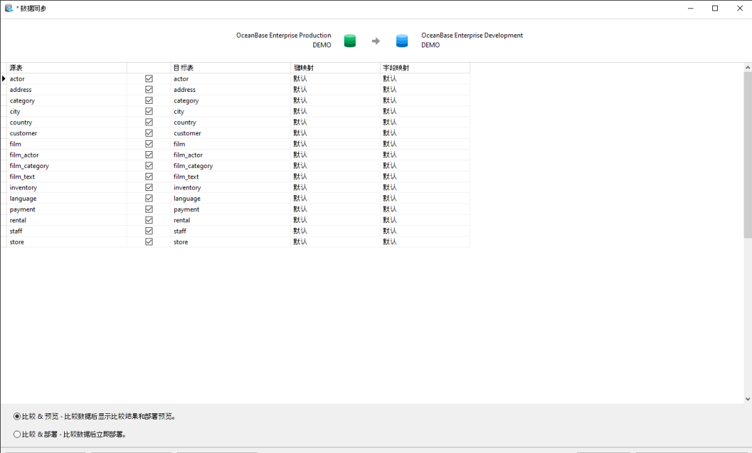Screen dimensions: 752x453
Task: Toggle the rental row checkbox
Action: click(149, 220)
